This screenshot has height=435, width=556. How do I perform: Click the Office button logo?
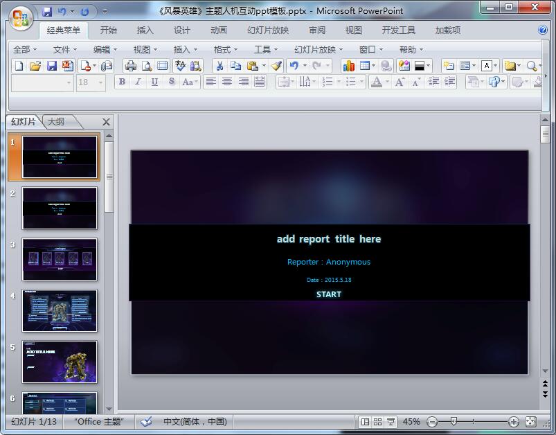pyautogui.click(x=21, y=18)
